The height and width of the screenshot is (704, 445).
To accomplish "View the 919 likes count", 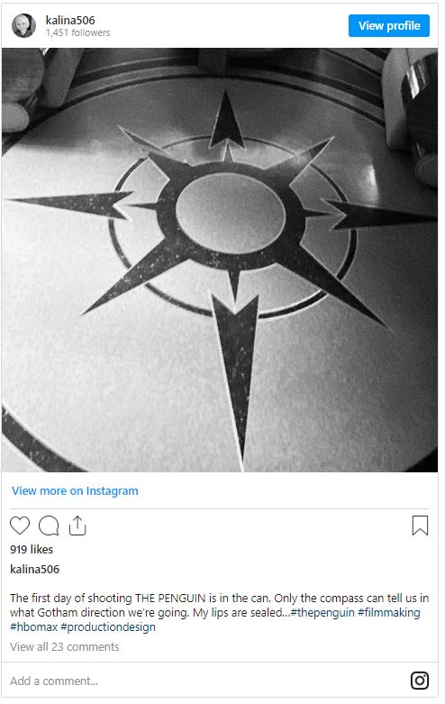I will coord(32,549).
